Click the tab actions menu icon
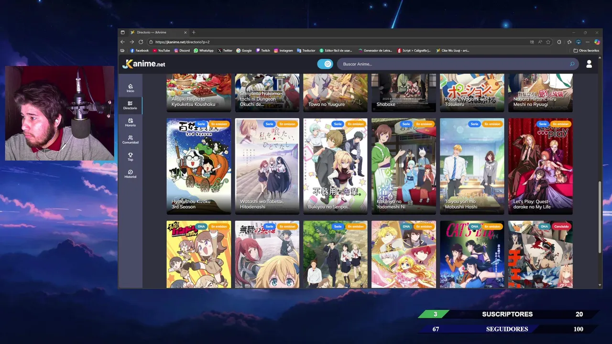The height and width of the screenshot is (344, 612). click(x=123, y=32)
